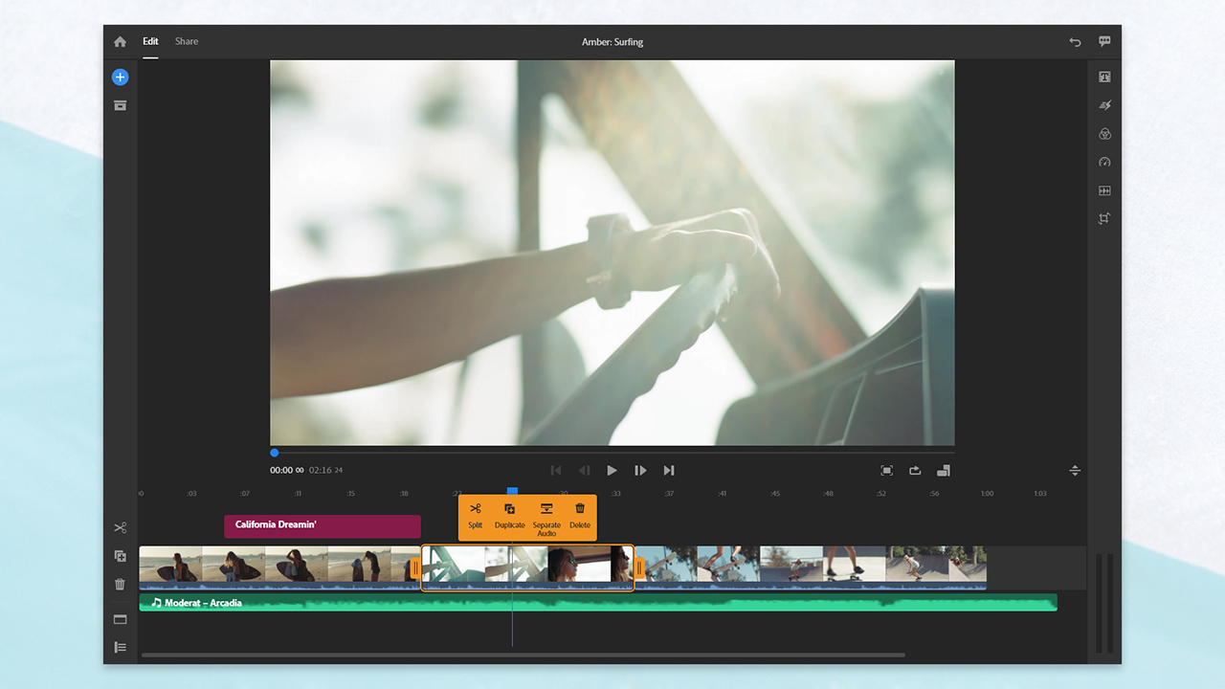The width and height of the screenshot is (1225, 689).
Task: Open the Speed panel
Action: 1104,163
